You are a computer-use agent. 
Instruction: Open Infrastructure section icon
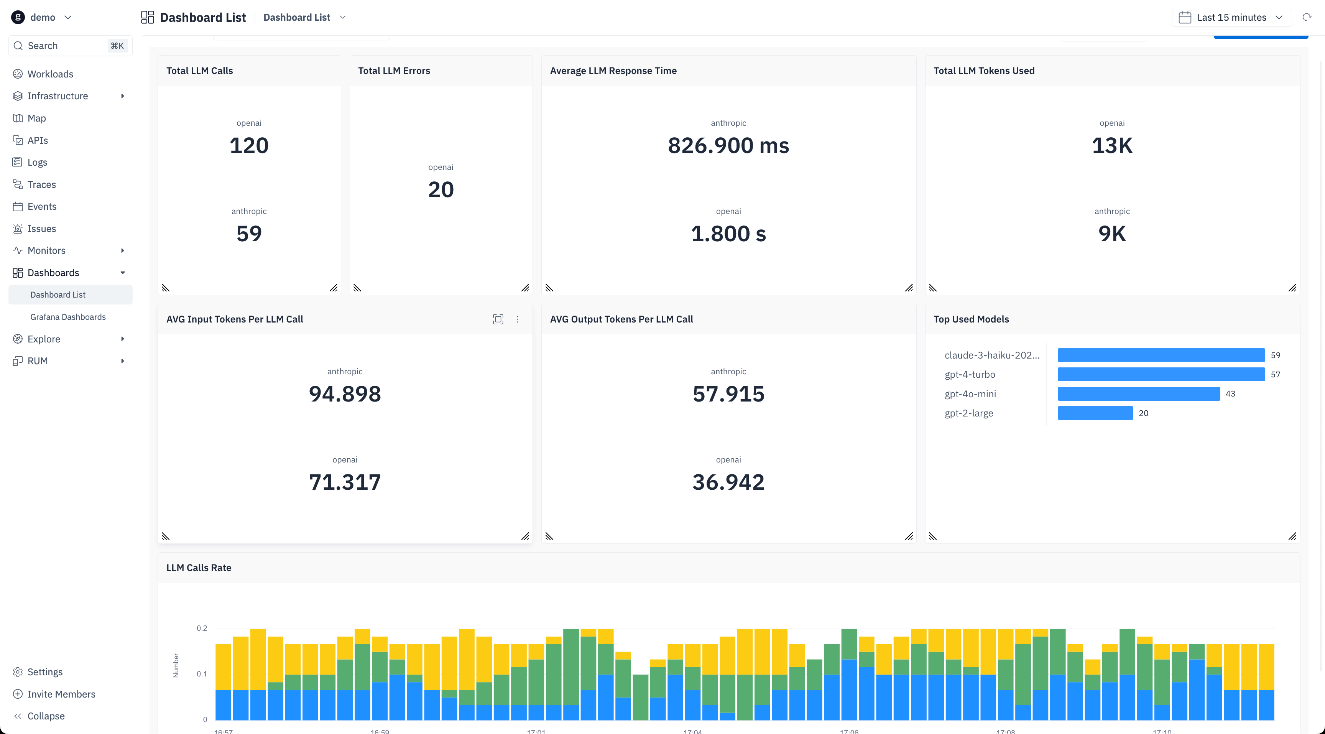pos(18,96)
